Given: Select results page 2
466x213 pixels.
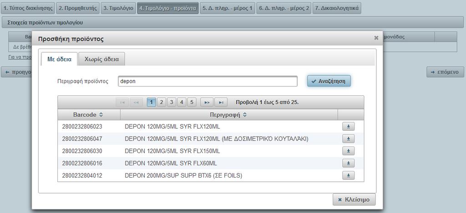Looking at the screenshot, I should [x=162, y=102].
